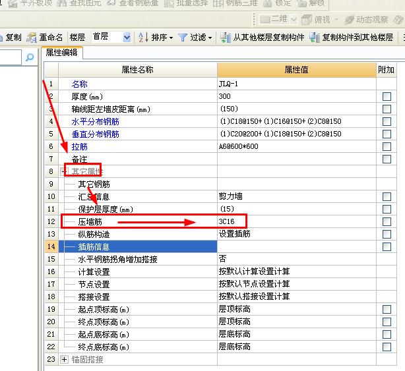The image size is (405, 371).
Task: Click the Filter (过滤) funnel icon
Action: tap(183, 38)
